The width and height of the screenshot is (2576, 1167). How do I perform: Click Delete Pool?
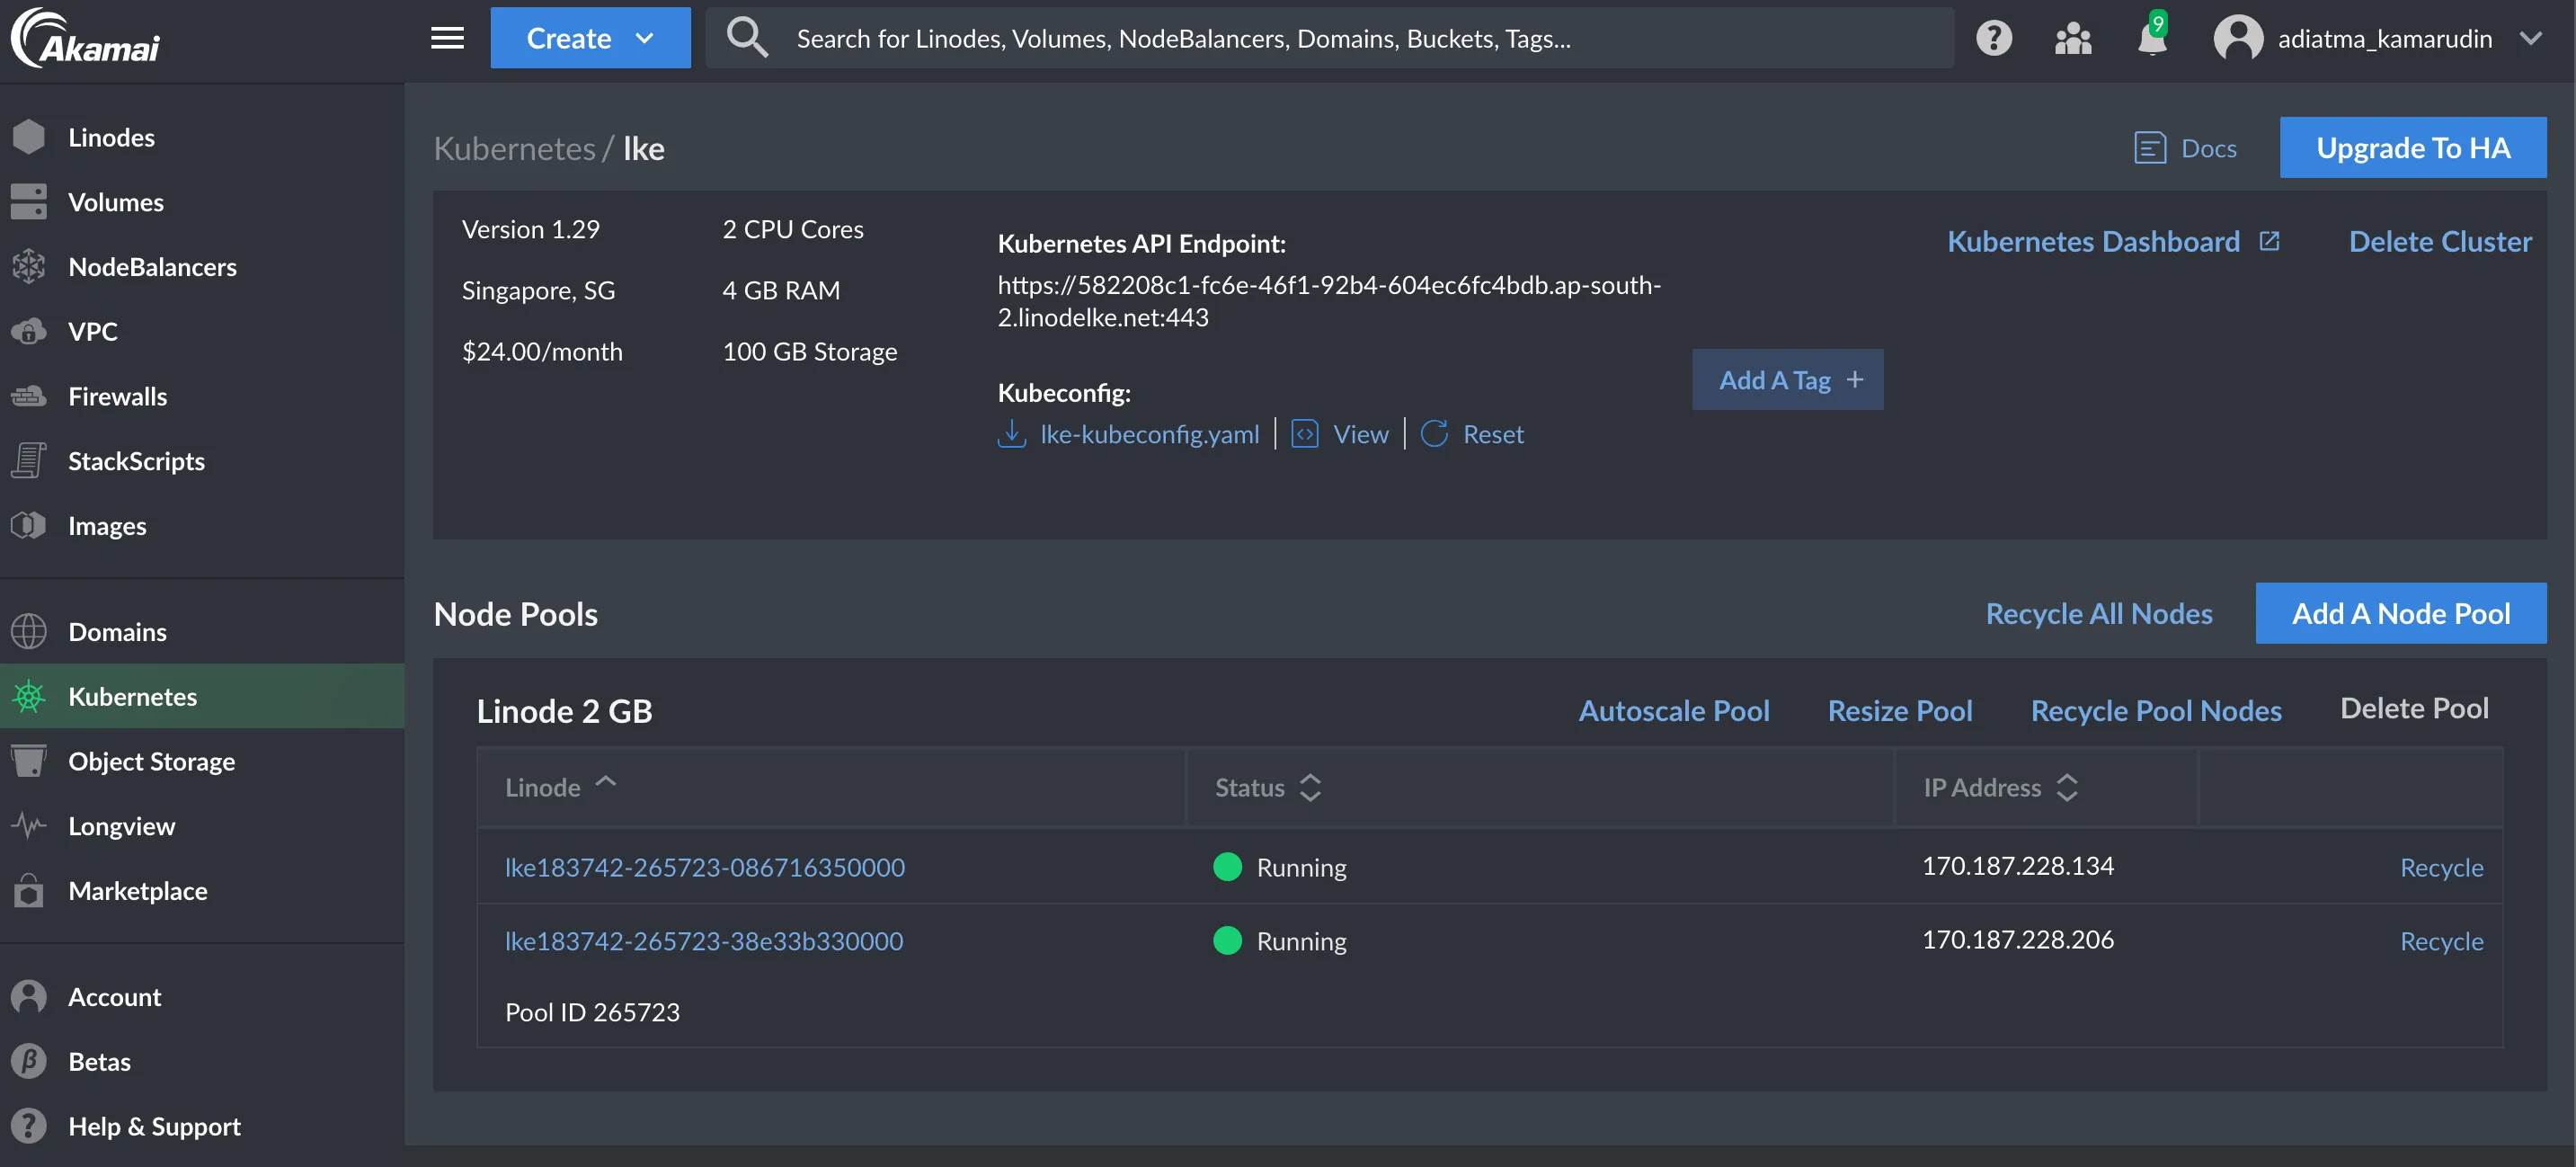pyautogui.click(x=2414, y=708)
